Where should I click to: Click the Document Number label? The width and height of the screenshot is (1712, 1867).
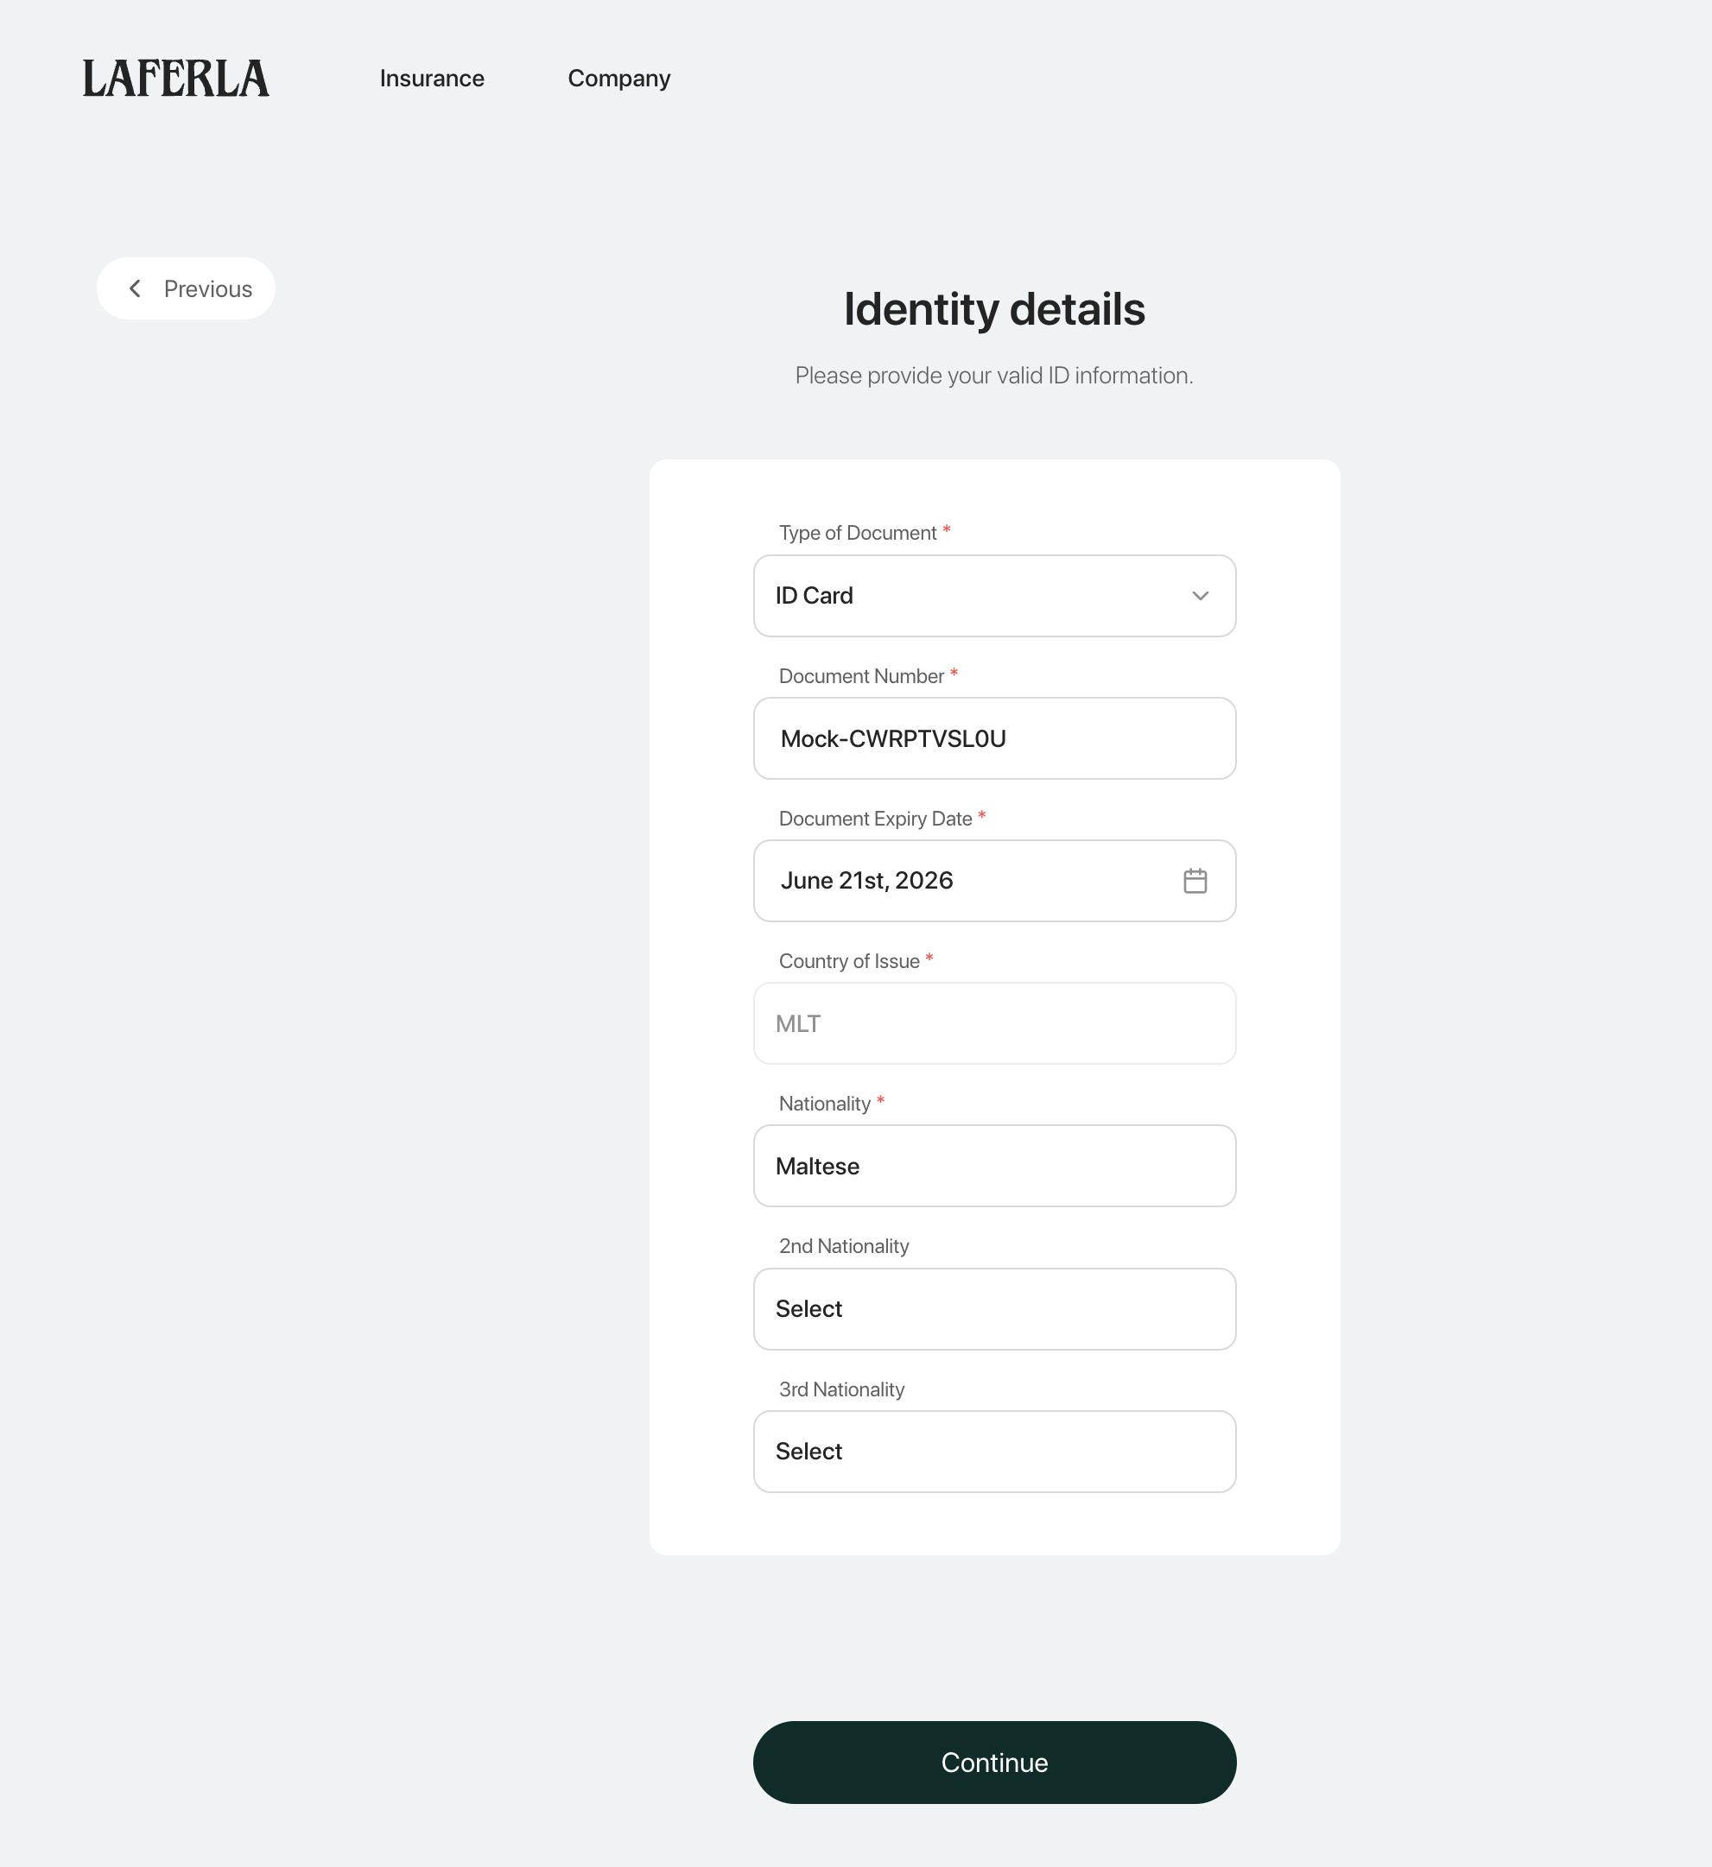(861, 676)
